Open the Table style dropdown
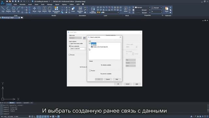The image size is (209, 118). pyautogui.click(x=75, y=38)
